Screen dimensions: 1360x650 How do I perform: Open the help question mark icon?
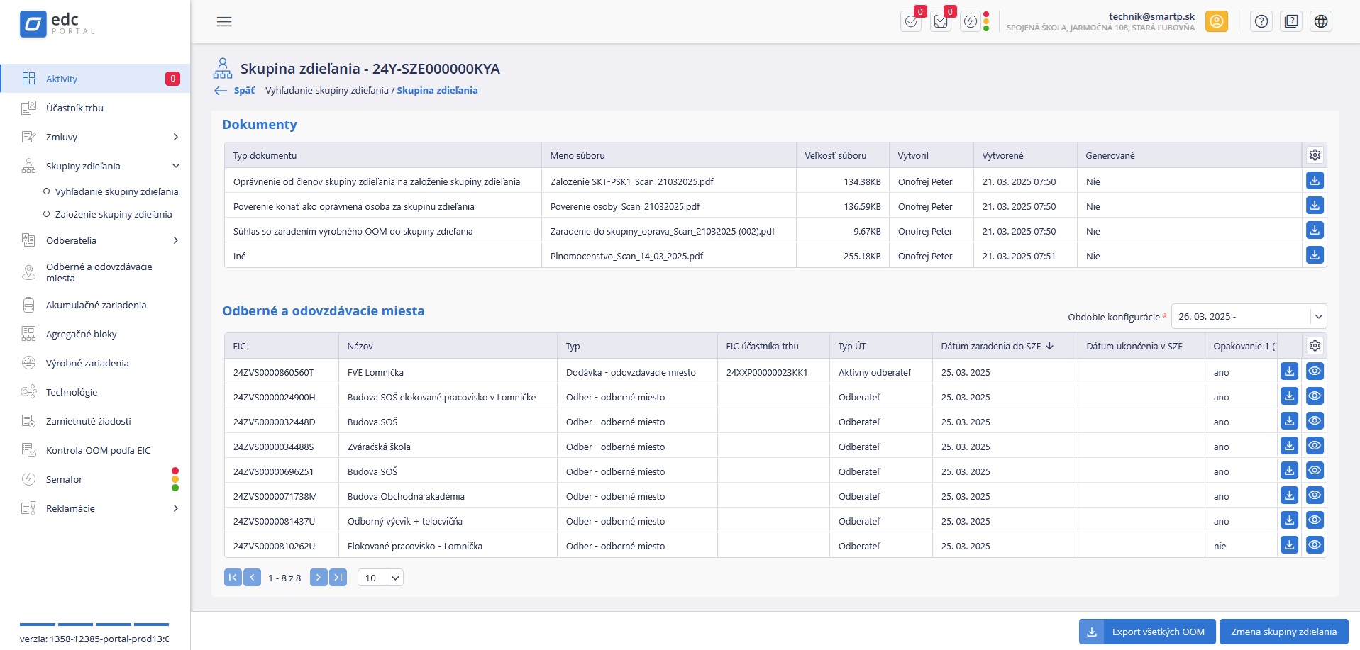(1261, 21)
